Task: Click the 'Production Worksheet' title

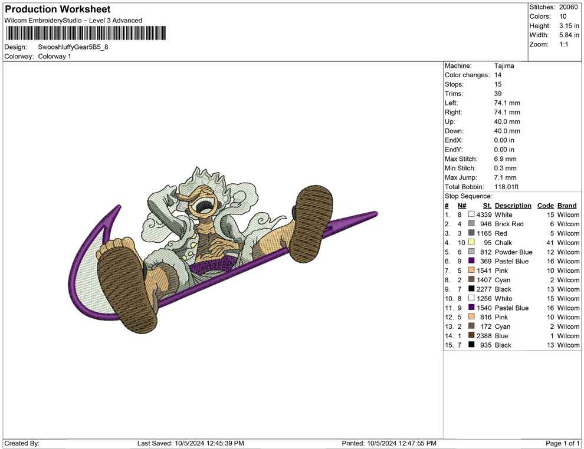Action: 58,9
